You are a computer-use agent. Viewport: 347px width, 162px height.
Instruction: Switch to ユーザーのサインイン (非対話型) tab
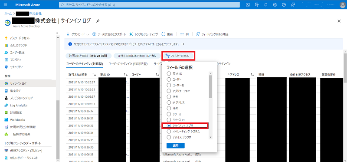point(128,64)
